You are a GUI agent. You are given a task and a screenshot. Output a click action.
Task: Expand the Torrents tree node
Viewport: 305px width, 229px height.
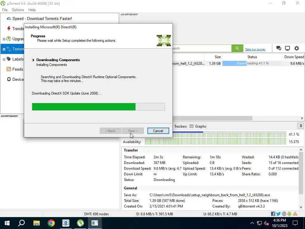(4, 49)
